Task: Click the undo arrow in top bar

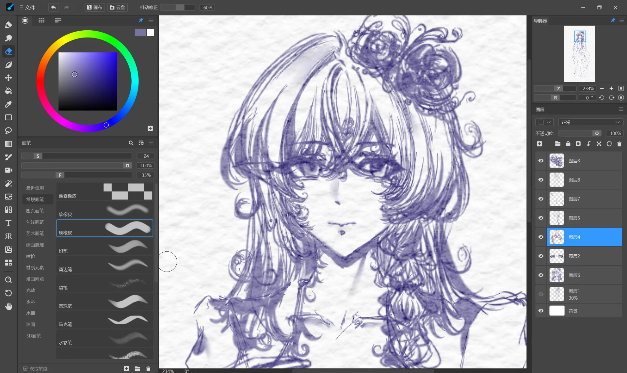Action: tap(53, 7)
